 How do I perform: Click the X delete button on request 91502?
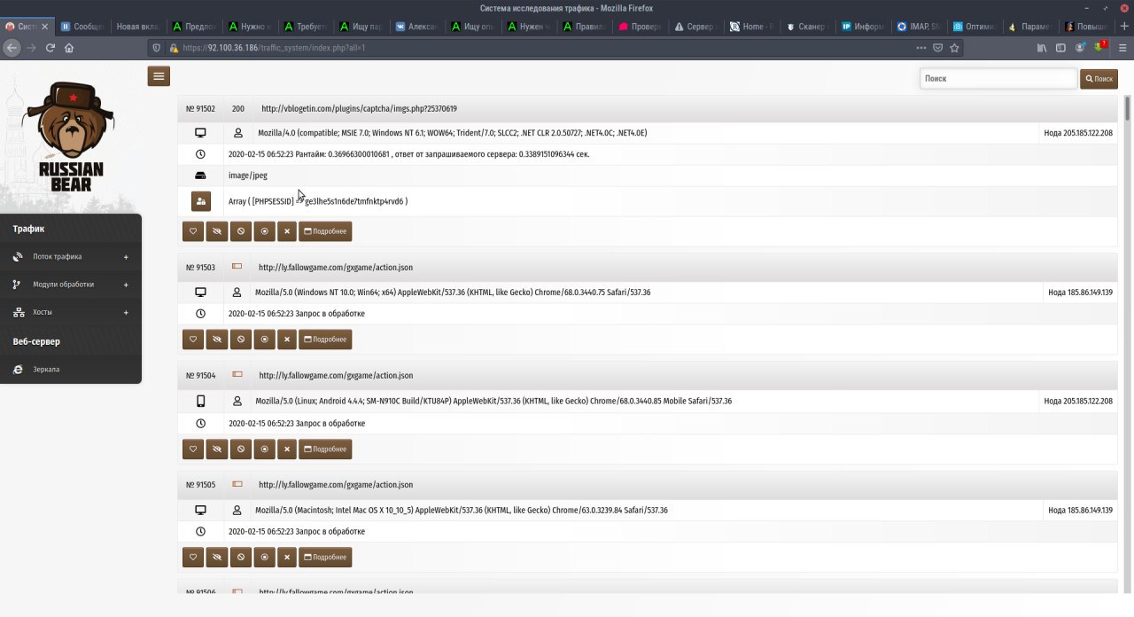pos(286,231)
